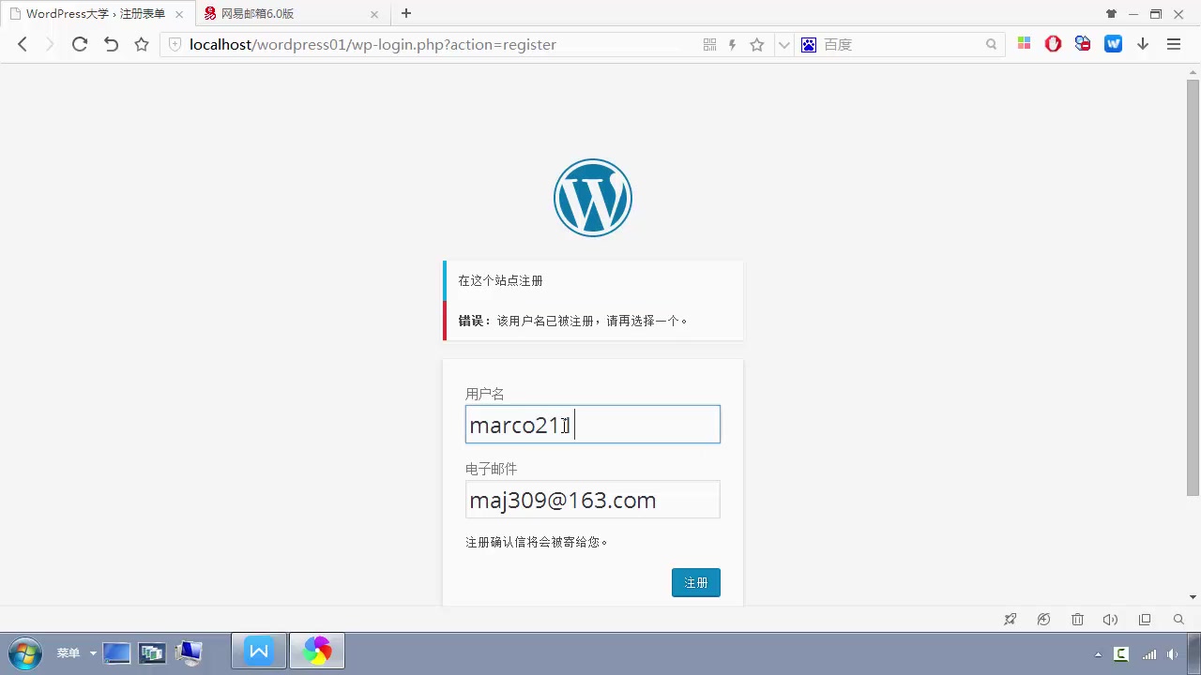1201x675 pixels.
Task: Click the search magnifier in search box
Action: [991, 44]
